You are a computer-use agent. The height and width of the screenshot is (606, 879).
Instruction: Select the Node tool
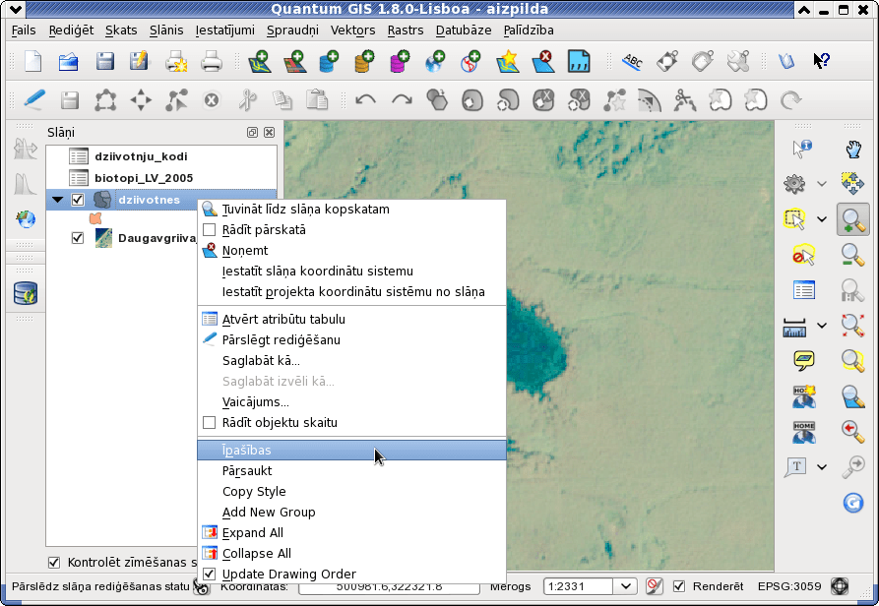[x=176, y=100]
